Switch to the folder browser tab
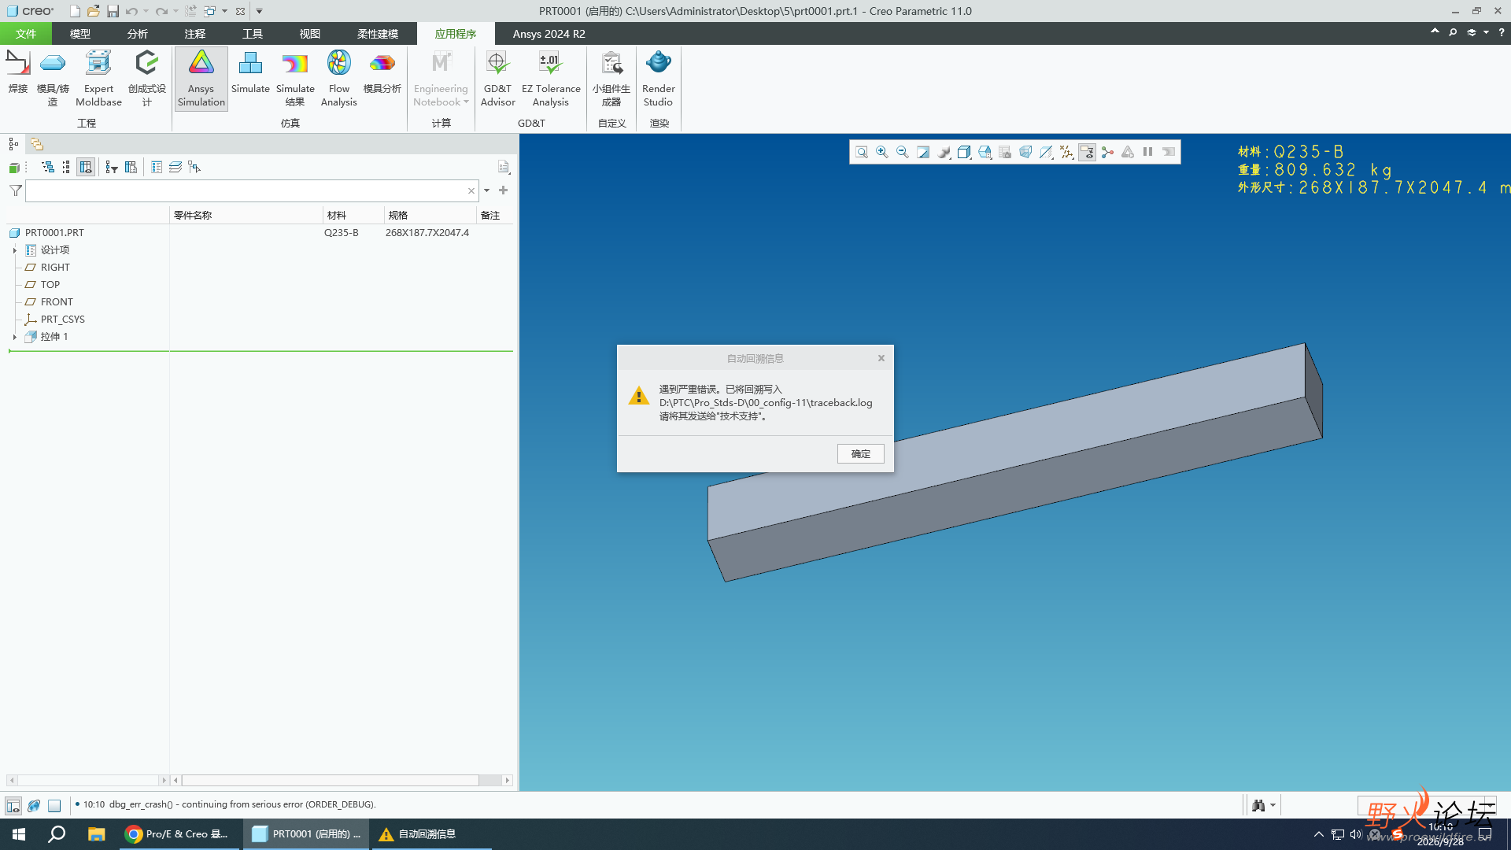Screen dimensions: 1511x850 (37, 144)
